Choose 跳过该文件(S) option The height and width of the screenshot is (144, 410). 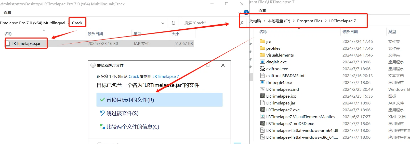pyautogui.click(x=122, y=113)
